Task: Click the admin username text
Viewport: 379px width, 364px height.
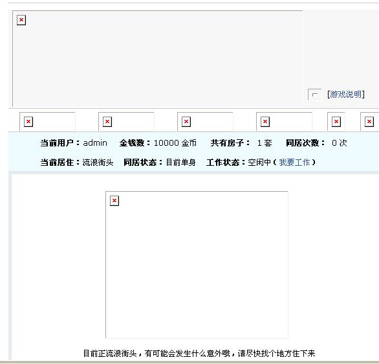Action: pos(95,142)
